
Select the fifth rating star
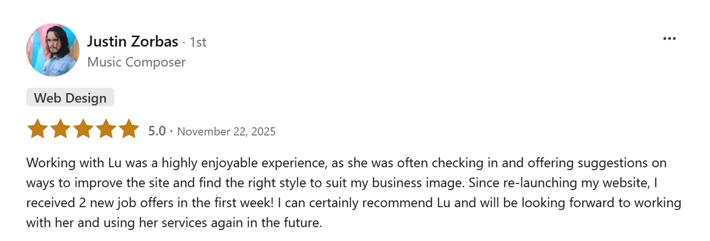pyautogui.click(x=129, y=129)
